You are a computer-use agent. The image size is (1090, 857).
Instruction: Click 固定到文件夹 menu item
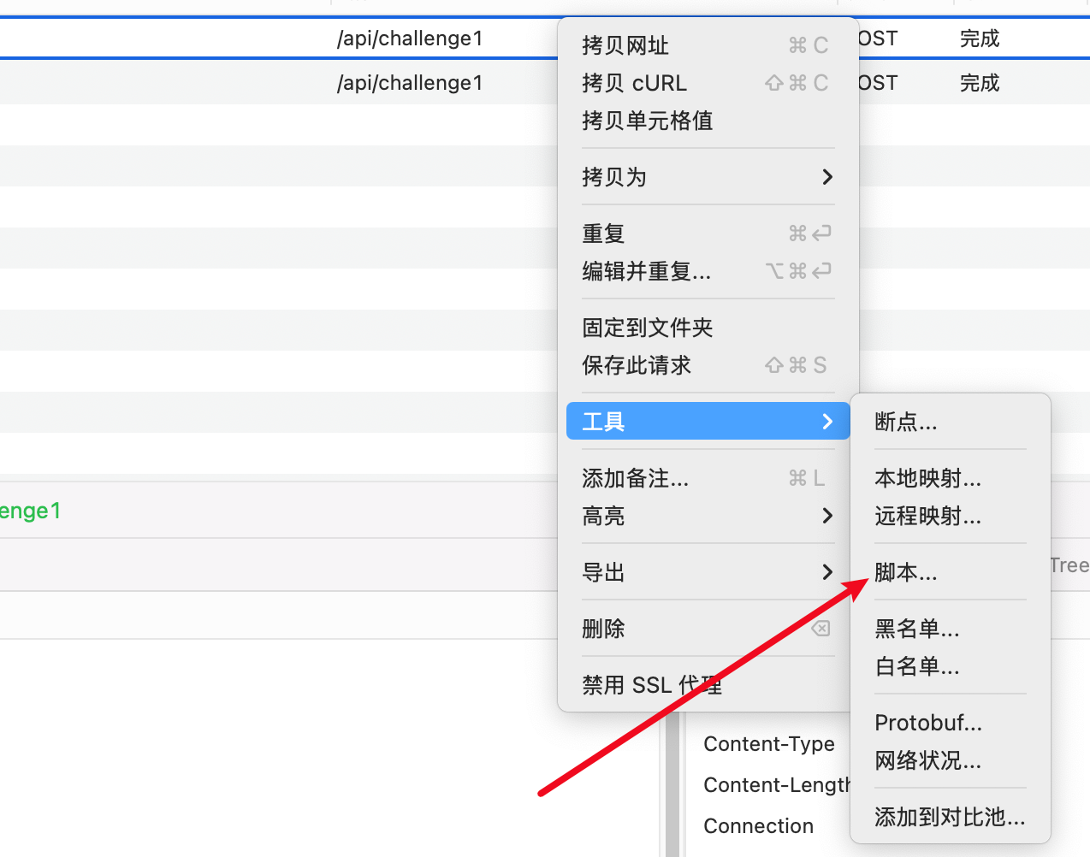click(x=647, y=328)
